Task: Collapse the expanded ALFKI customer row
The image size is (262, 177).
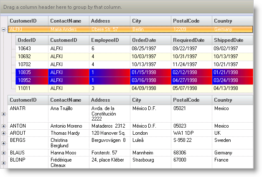Action: (x=4, y=29)
